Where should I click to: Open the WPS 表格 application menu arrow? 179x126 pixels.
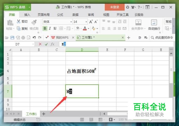(x=29, y=7)
